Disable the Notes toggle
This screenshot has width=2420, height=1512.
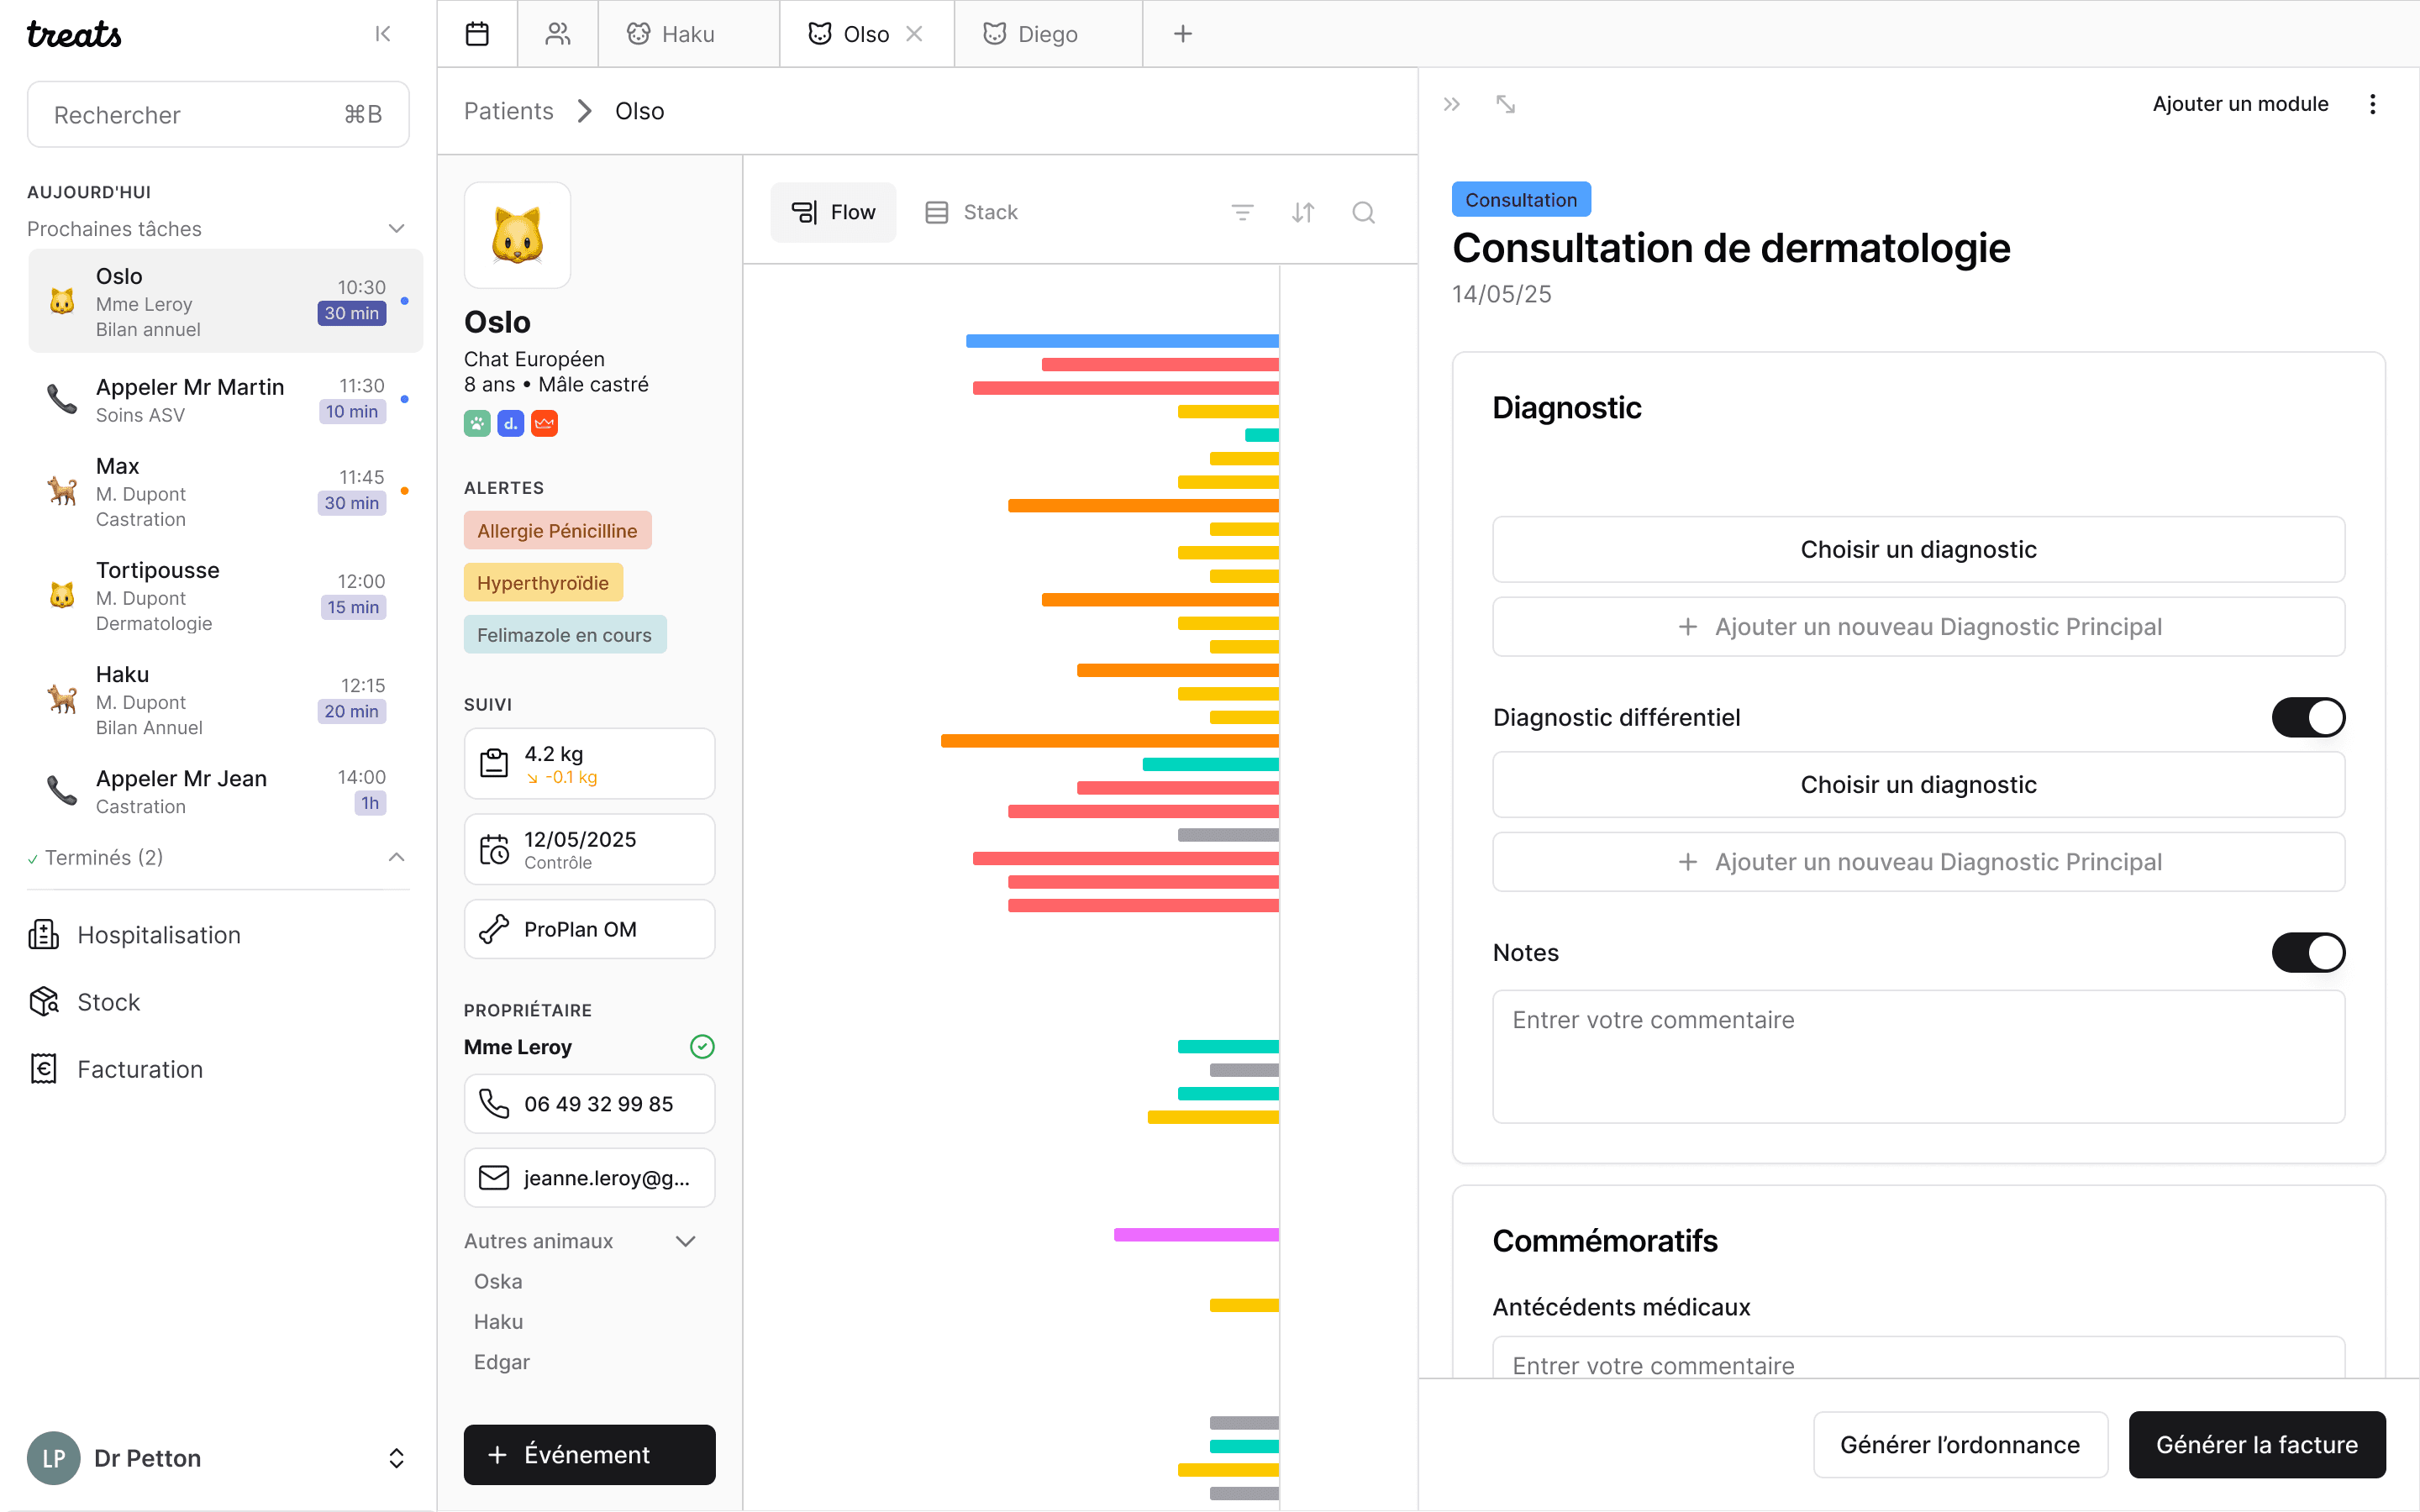tap(2307, 952)
